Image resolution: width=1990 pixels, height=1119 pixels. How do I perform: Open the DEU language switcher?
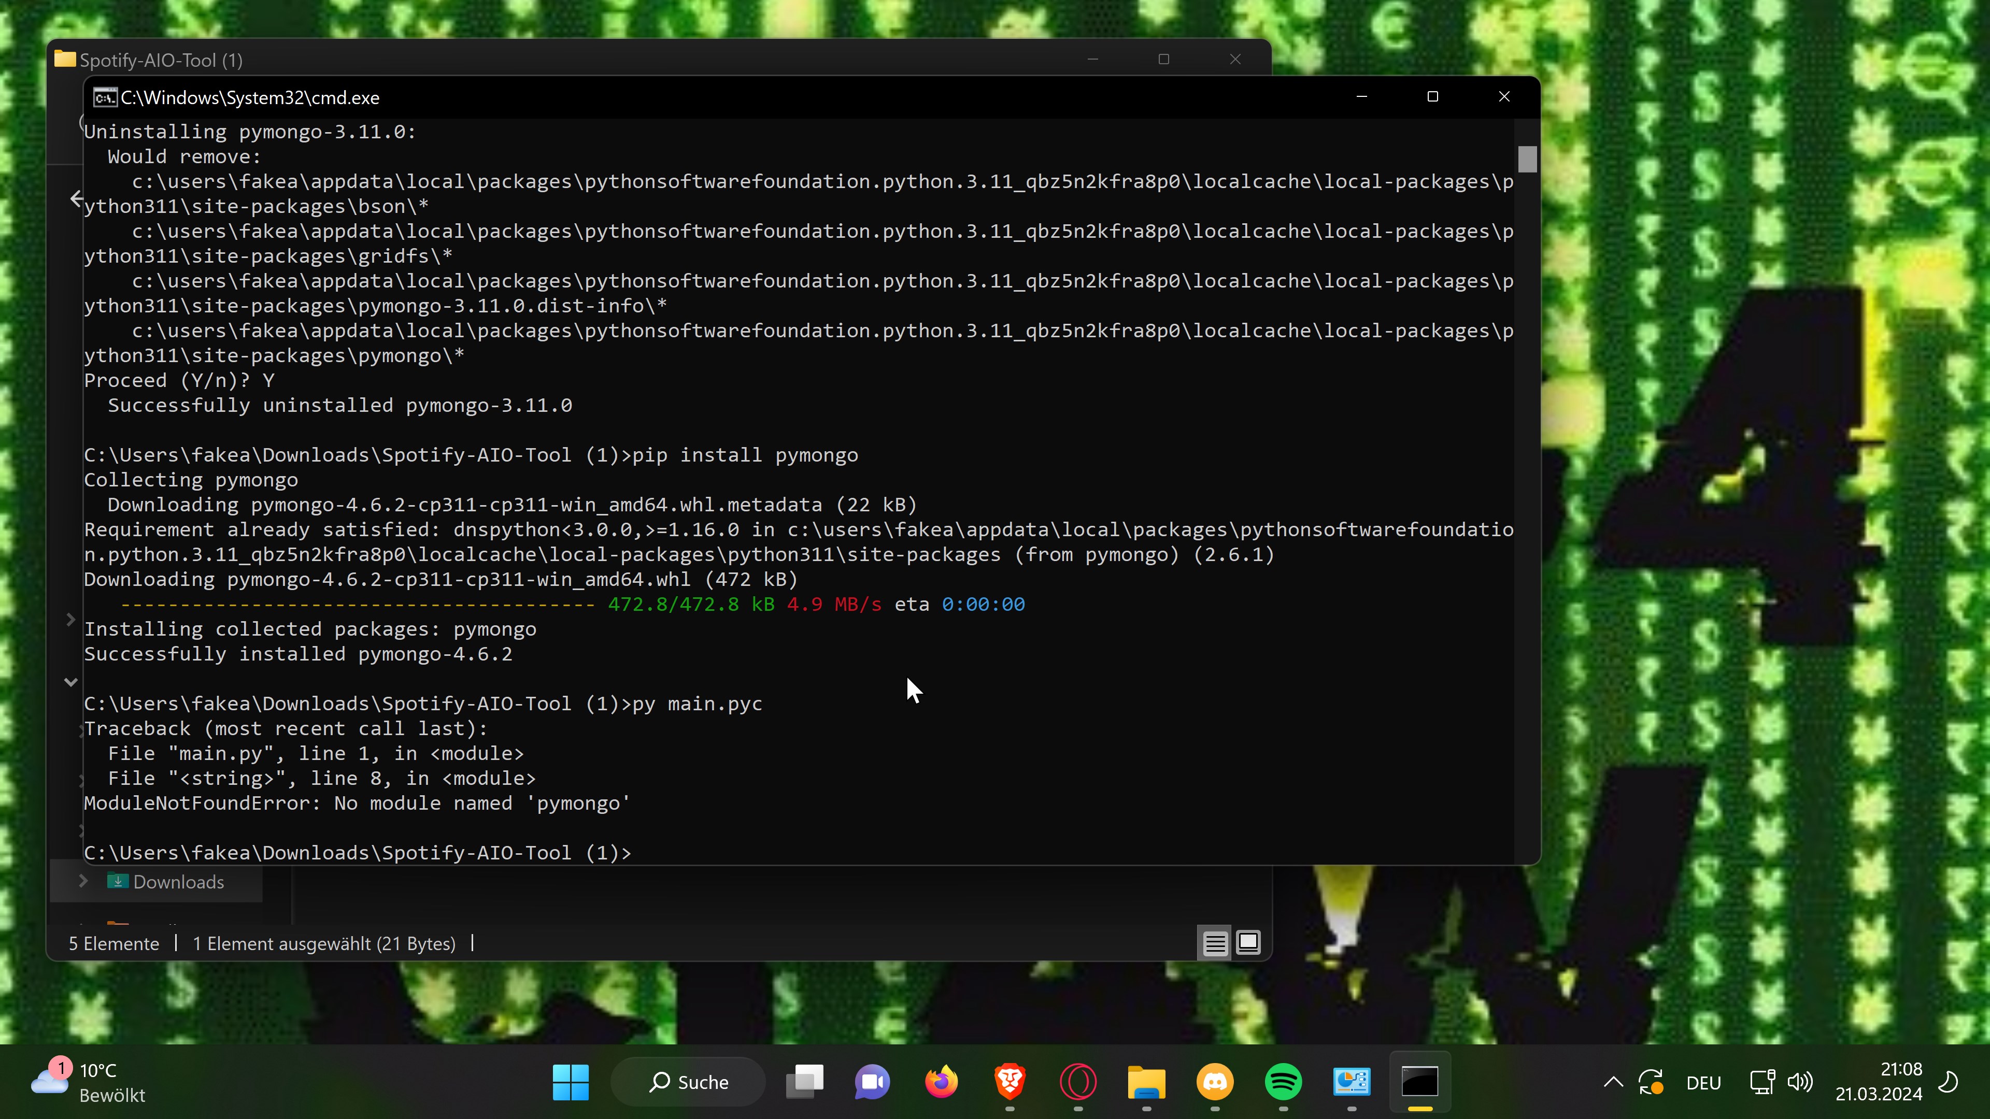[x=1703, y=1082]
